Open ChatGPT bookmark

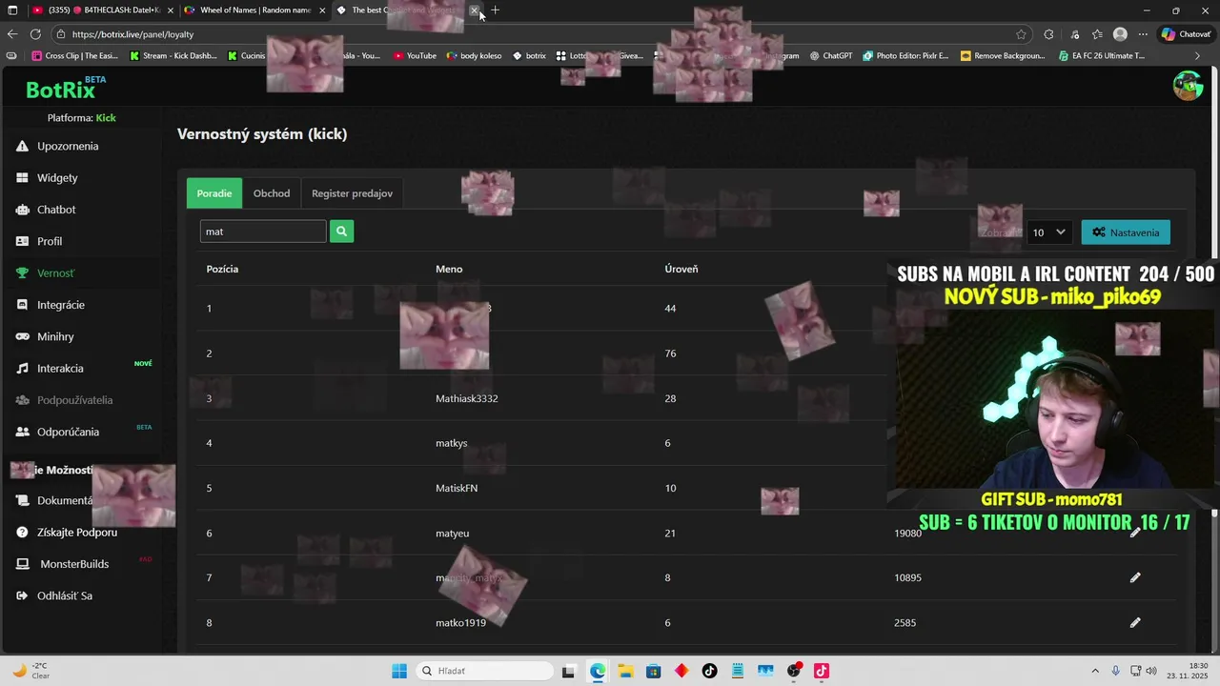click(831, 56)
